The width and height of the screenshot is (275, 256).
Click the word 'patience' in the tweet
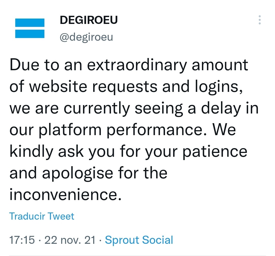pyautogui.click(x=215, y=152)
